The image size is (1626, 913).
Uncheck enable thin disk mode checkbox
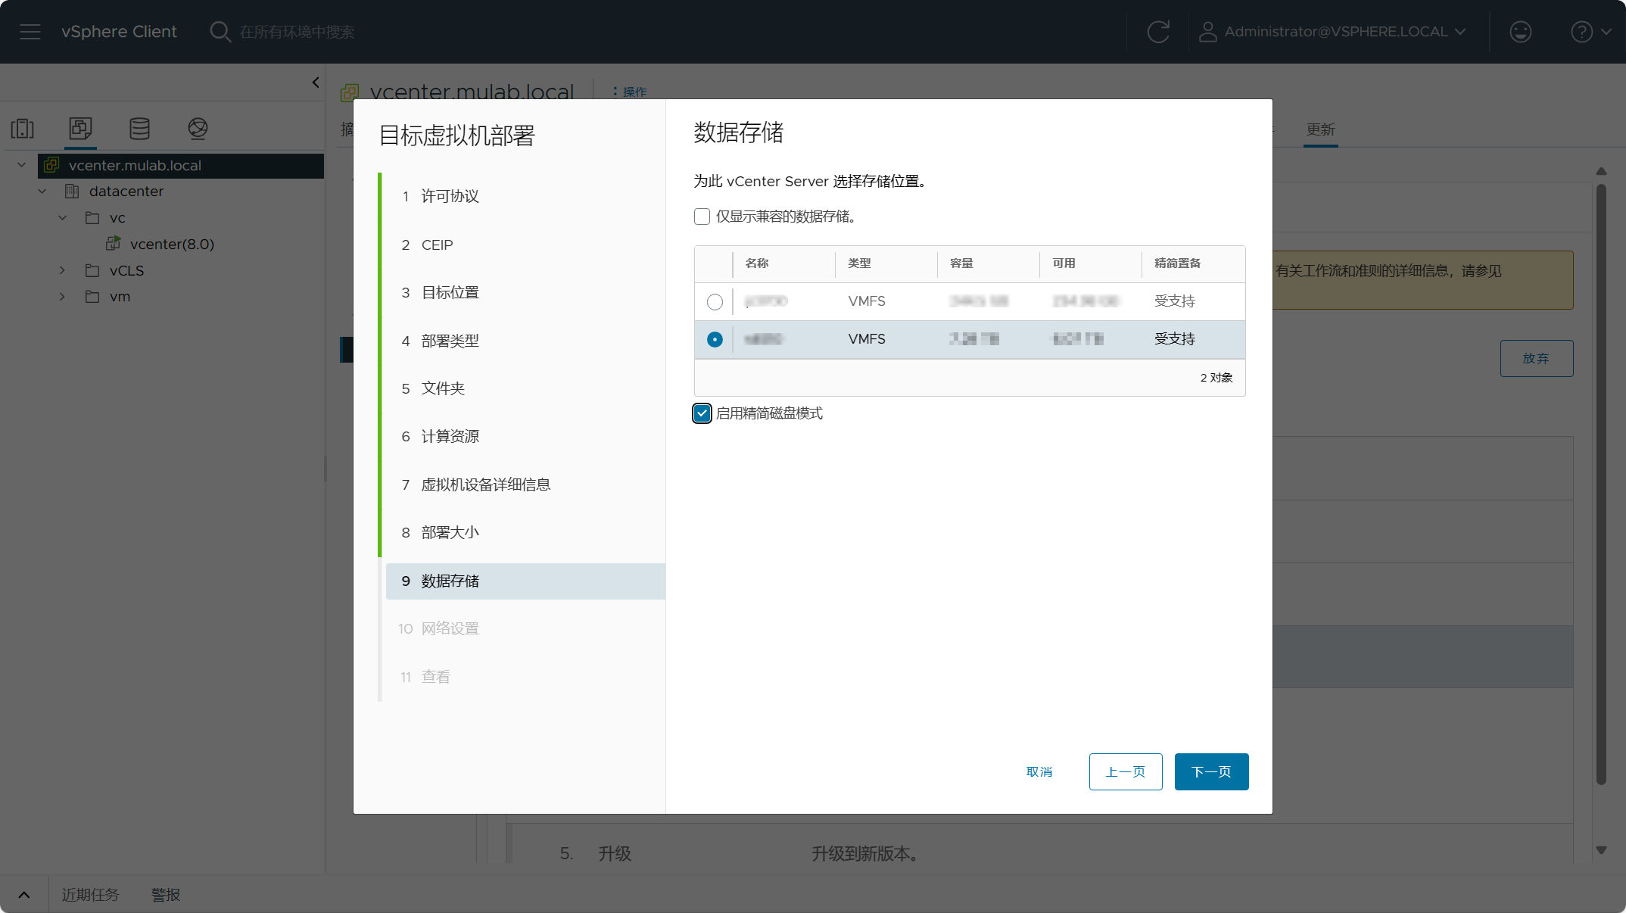click(x=702, y=413)
